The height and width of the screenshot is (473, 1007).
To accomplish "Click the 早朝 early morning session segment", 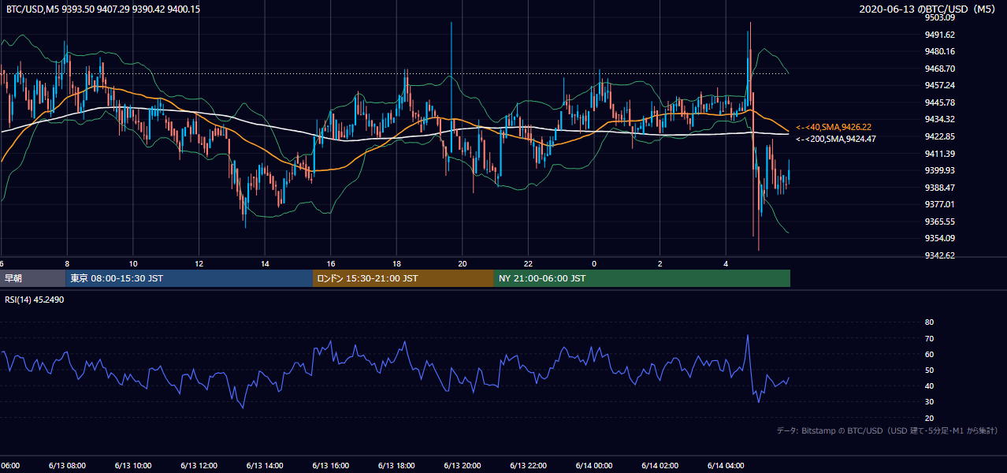I will tap(33, 278).
